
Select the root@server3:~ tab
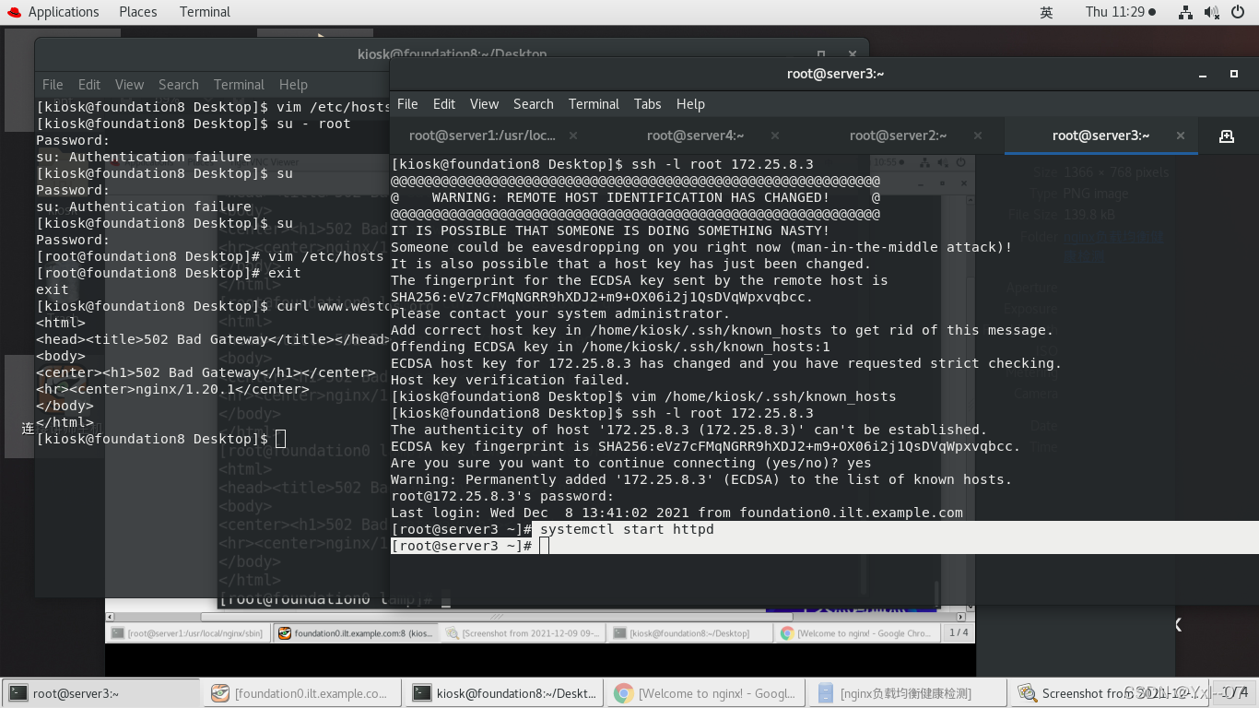pyautogui.click(x=1100, y=136)
